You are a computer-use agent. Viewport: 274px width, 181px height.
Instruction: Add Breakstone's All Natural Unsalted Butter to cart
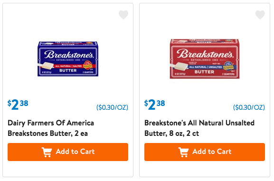tap(205, 152)
